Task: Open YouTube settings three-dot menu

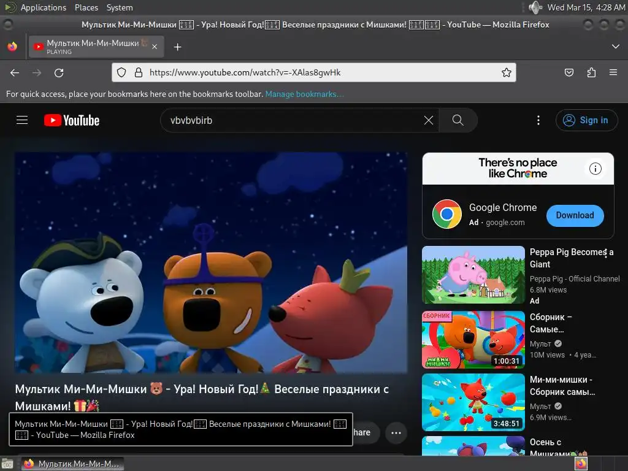Action: [x=538, y=120]
